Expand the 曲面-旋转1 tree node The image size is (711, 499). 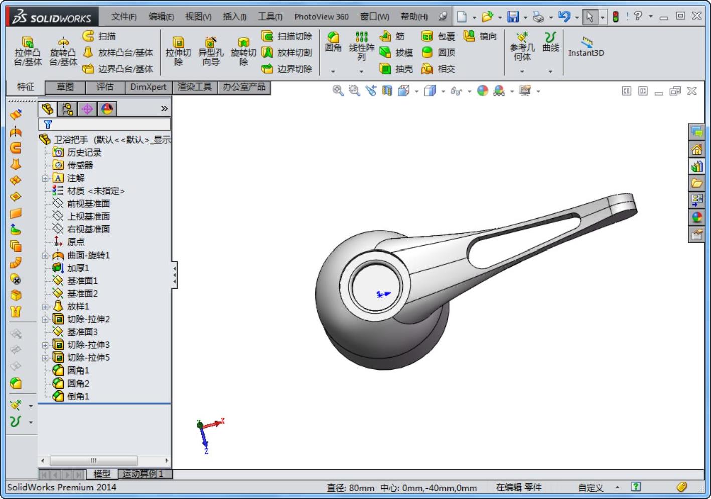[45, 256]
